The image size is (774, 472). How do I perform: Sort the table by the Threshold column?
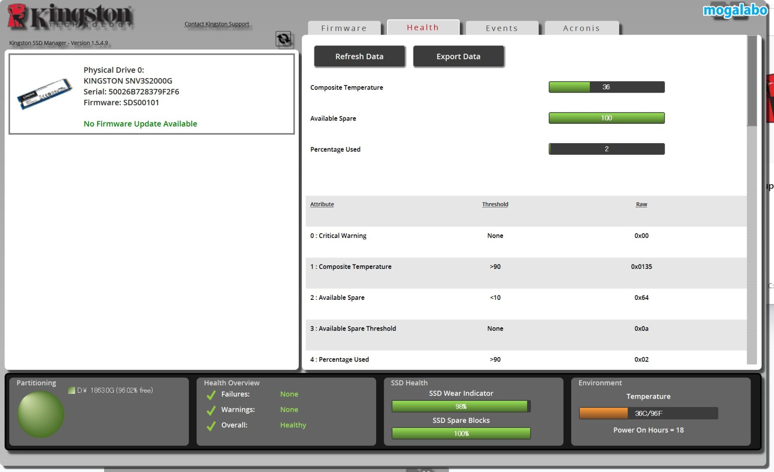pyautogui.click(x=495, y=204)
